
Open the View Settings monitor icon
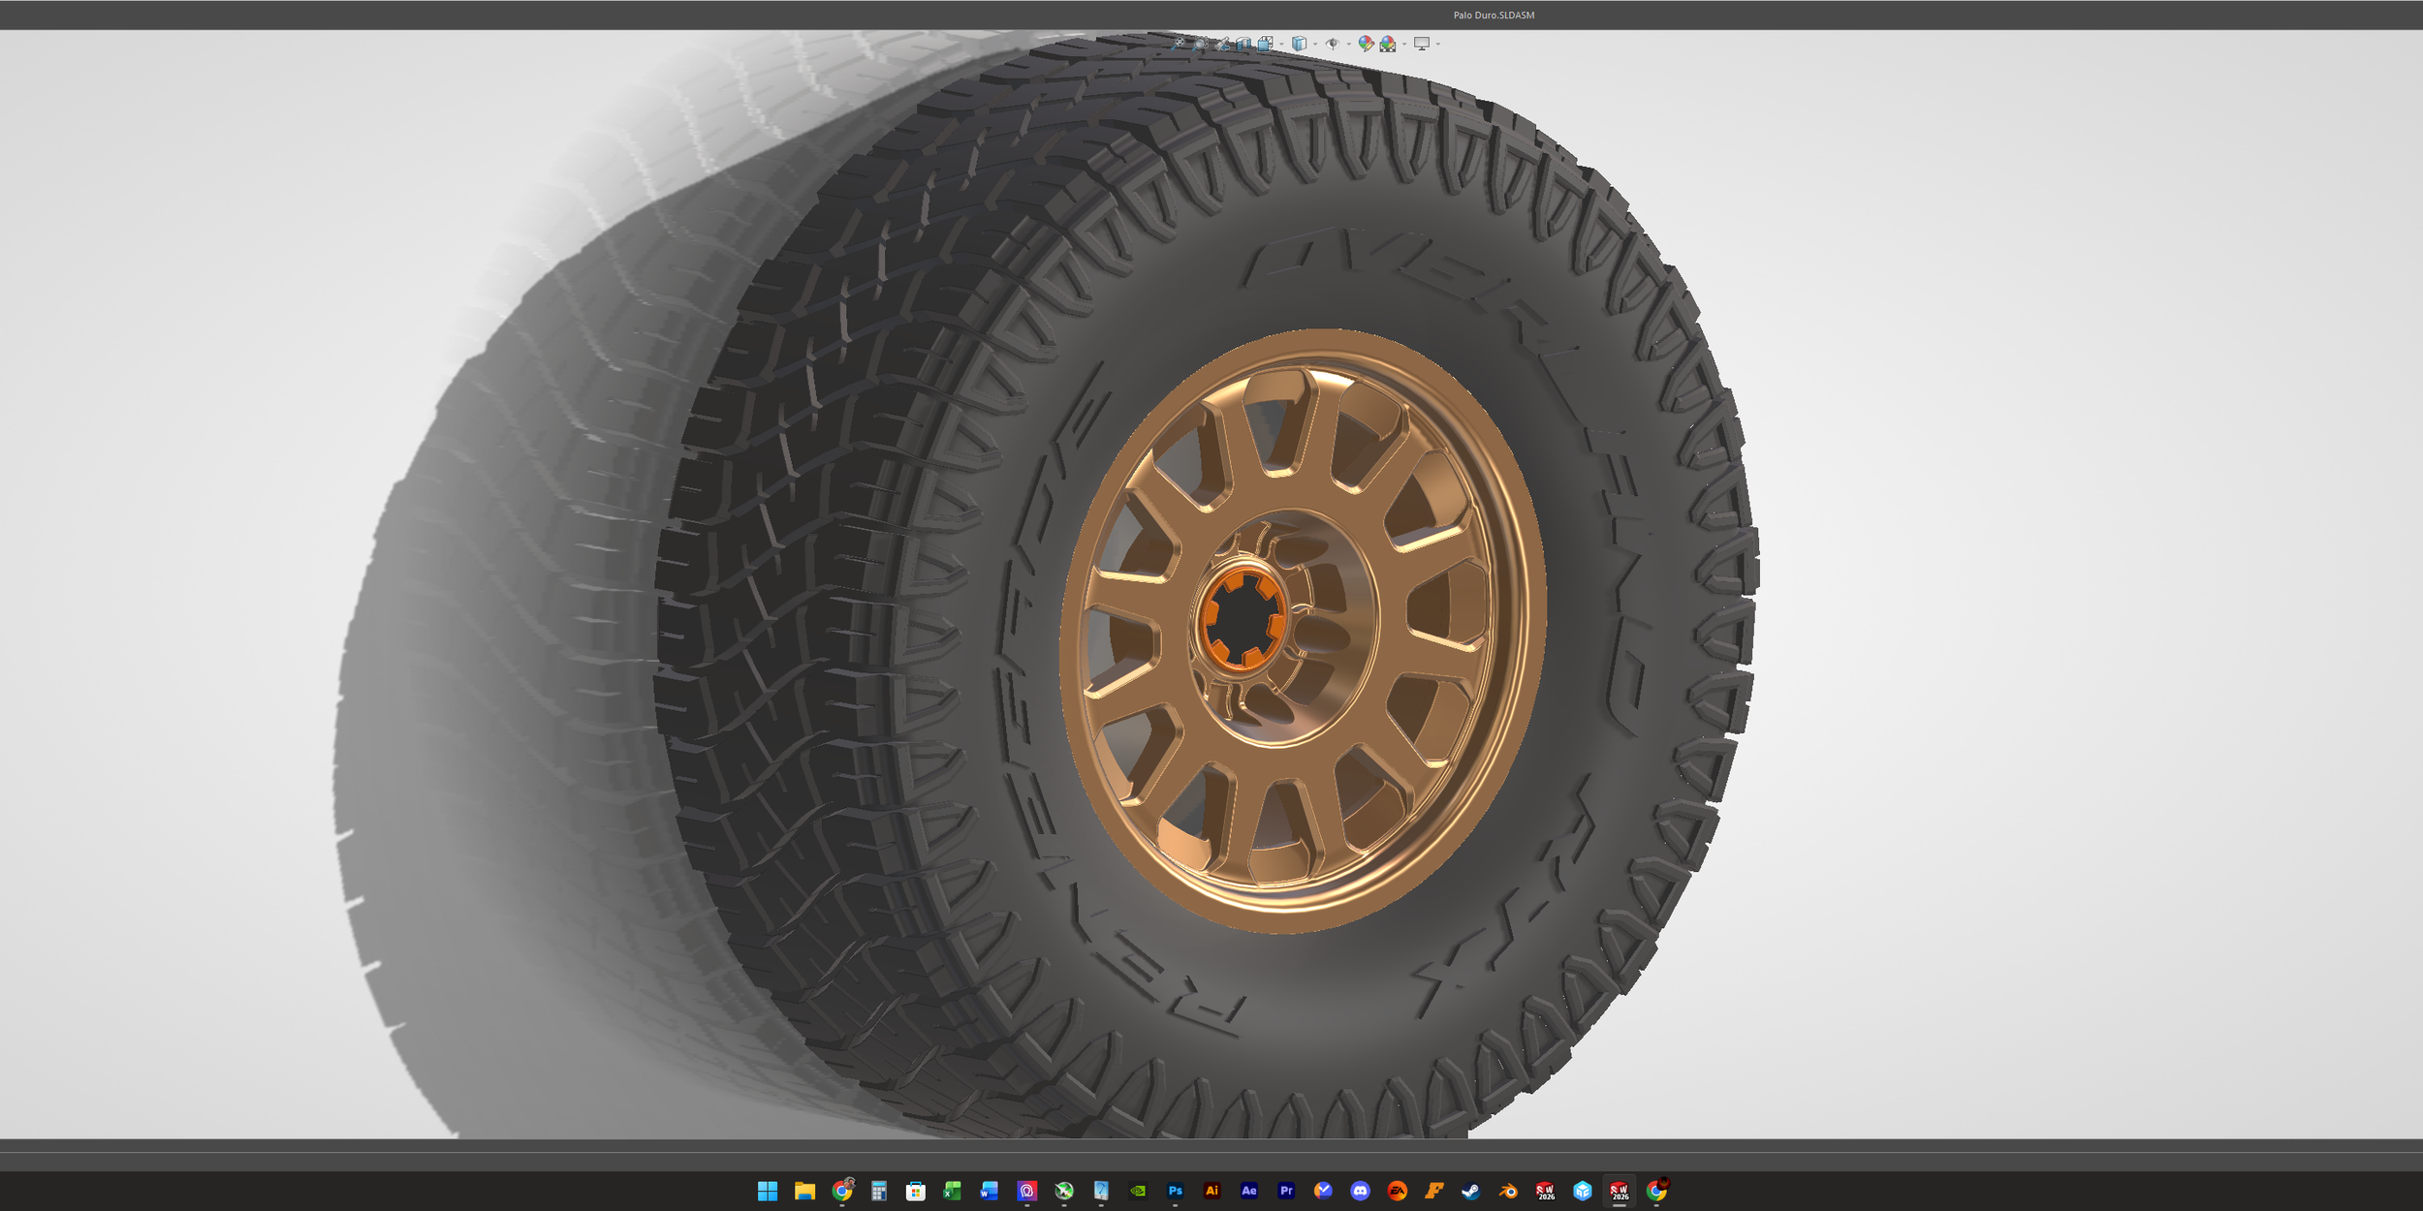pyautogui.click(x=1422, y=44)
